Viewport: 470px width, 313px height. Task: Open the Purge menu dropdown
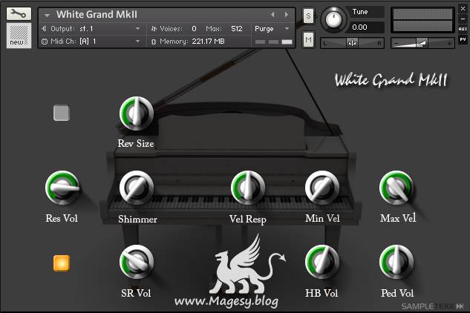click(287, 28)
